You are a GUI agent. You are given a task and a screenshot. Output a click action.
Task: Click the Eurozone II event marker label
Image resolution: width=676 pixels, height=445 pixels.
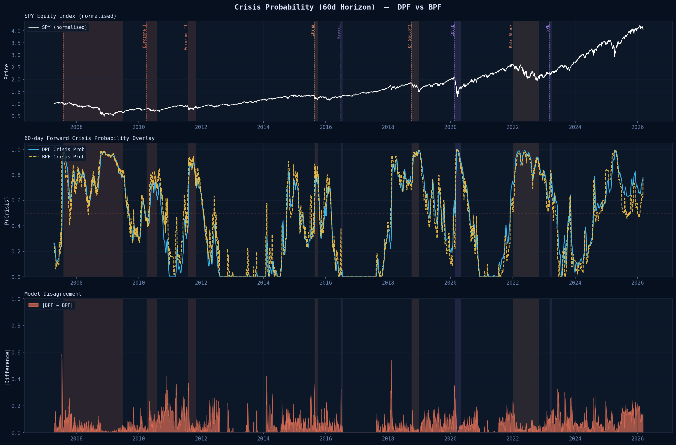point(186,37)
